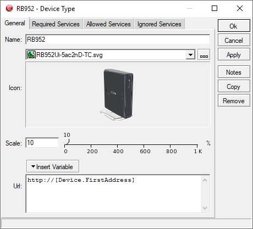Open the Allowed Services tab
This screenshot has height=229, width=253.
tap(108, 24)
